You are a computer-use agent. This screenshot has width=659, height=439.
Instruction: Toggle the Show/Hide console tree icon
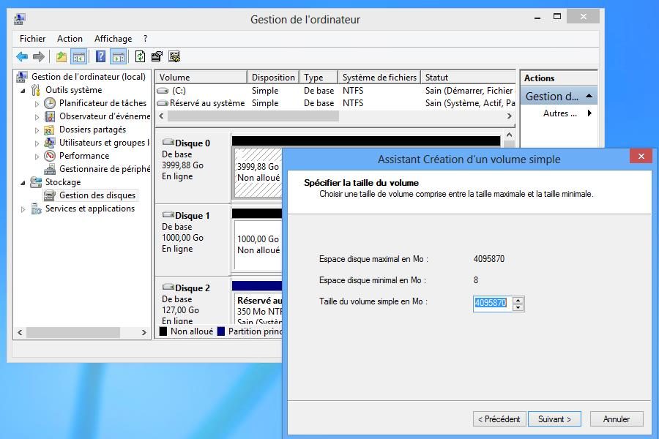click(79, 57)
